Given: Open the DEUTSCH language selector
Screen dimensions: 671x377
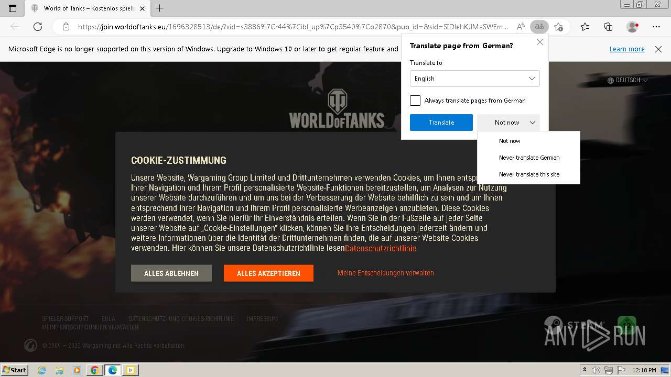Looking at the screenshot, I should (x=627, y=80).
